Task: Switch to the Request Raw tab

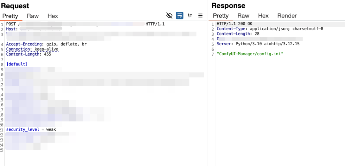Action: (33, 16)
